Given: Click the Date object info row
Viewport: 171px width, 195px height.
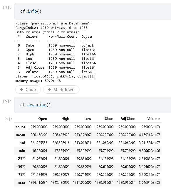Looking at the screenshot, I should point(56,45).
